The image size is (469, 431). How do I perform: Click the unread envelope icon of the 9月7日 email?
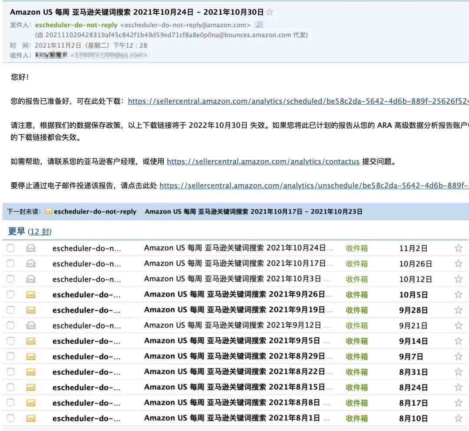pos(31,357)
